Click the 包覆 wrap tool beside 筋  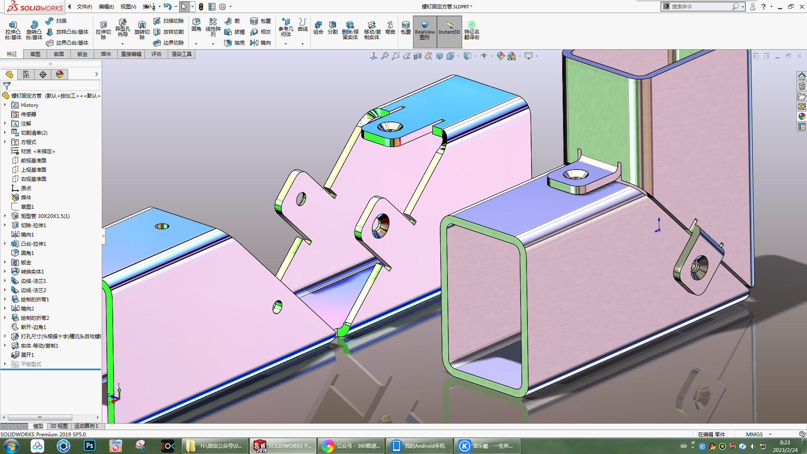point(261,21)
